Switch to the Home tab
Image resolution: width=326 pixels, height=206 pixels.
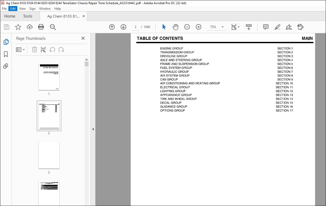[x=10, y=16]
